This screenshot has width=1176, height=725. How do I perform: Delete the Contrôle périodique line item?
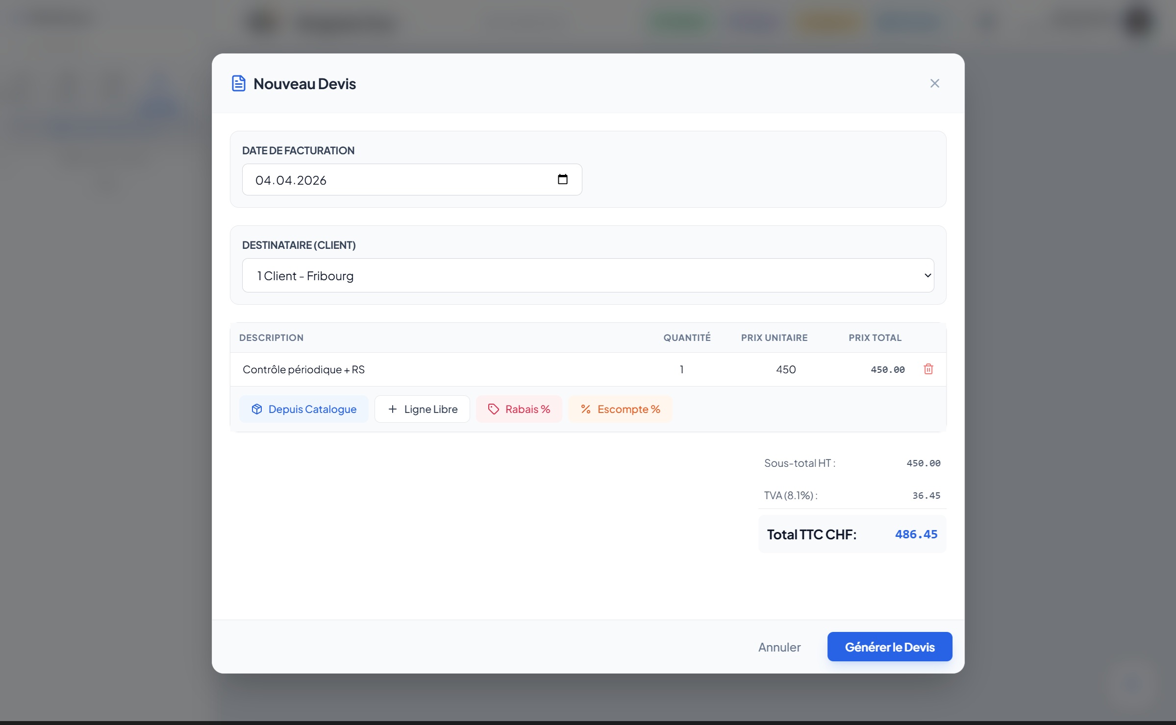click(928, 369)
